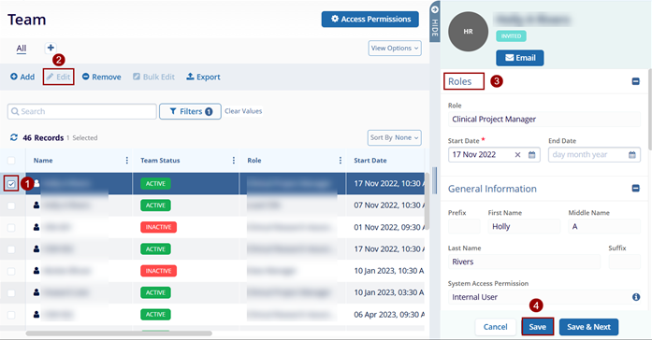This screenshot has height=340, width=652.
Task: Open Name column options menu
Action: pyautogui.click(x=127, y=161)
